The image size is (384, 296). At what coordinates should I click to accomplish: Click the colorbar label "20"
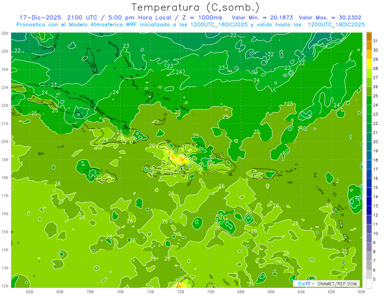click(x=376, y=142)
